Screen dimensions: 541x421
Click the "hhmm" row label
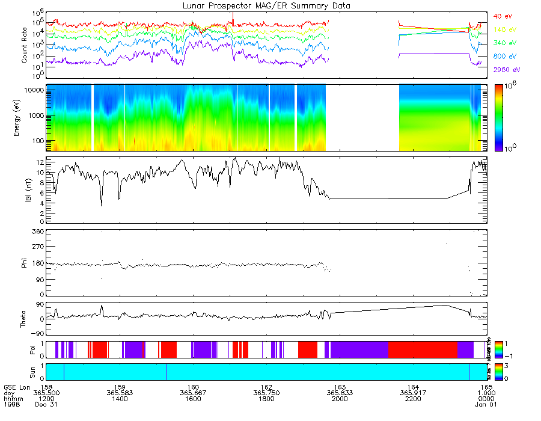click(x=13, y=399)
